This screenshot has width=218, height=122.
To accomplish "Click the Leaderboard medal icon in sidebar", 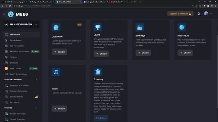I will (6, 40).
